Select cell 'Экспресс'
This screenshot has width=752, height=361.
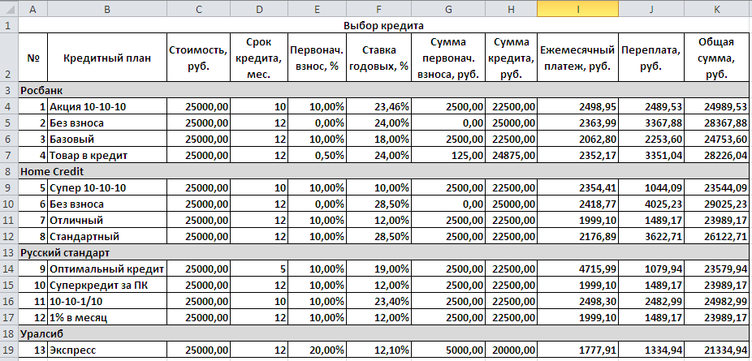[x=106, y=350]
